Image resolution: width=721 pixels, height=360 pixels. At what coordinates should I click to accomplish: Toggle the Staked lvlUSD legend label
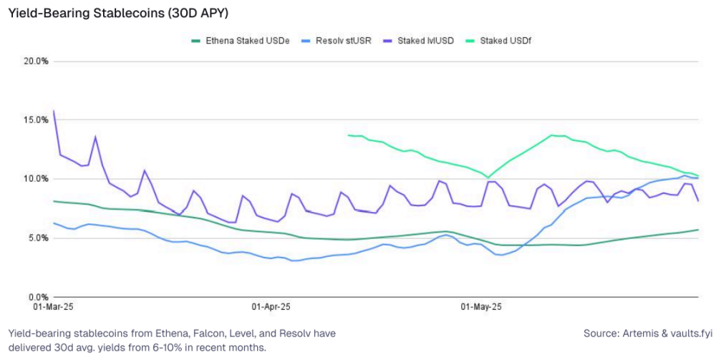click(x=426, y=41)
